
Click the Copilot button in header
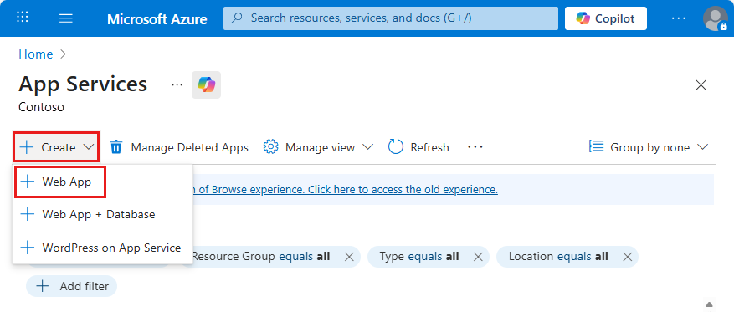tap(606, 18)
